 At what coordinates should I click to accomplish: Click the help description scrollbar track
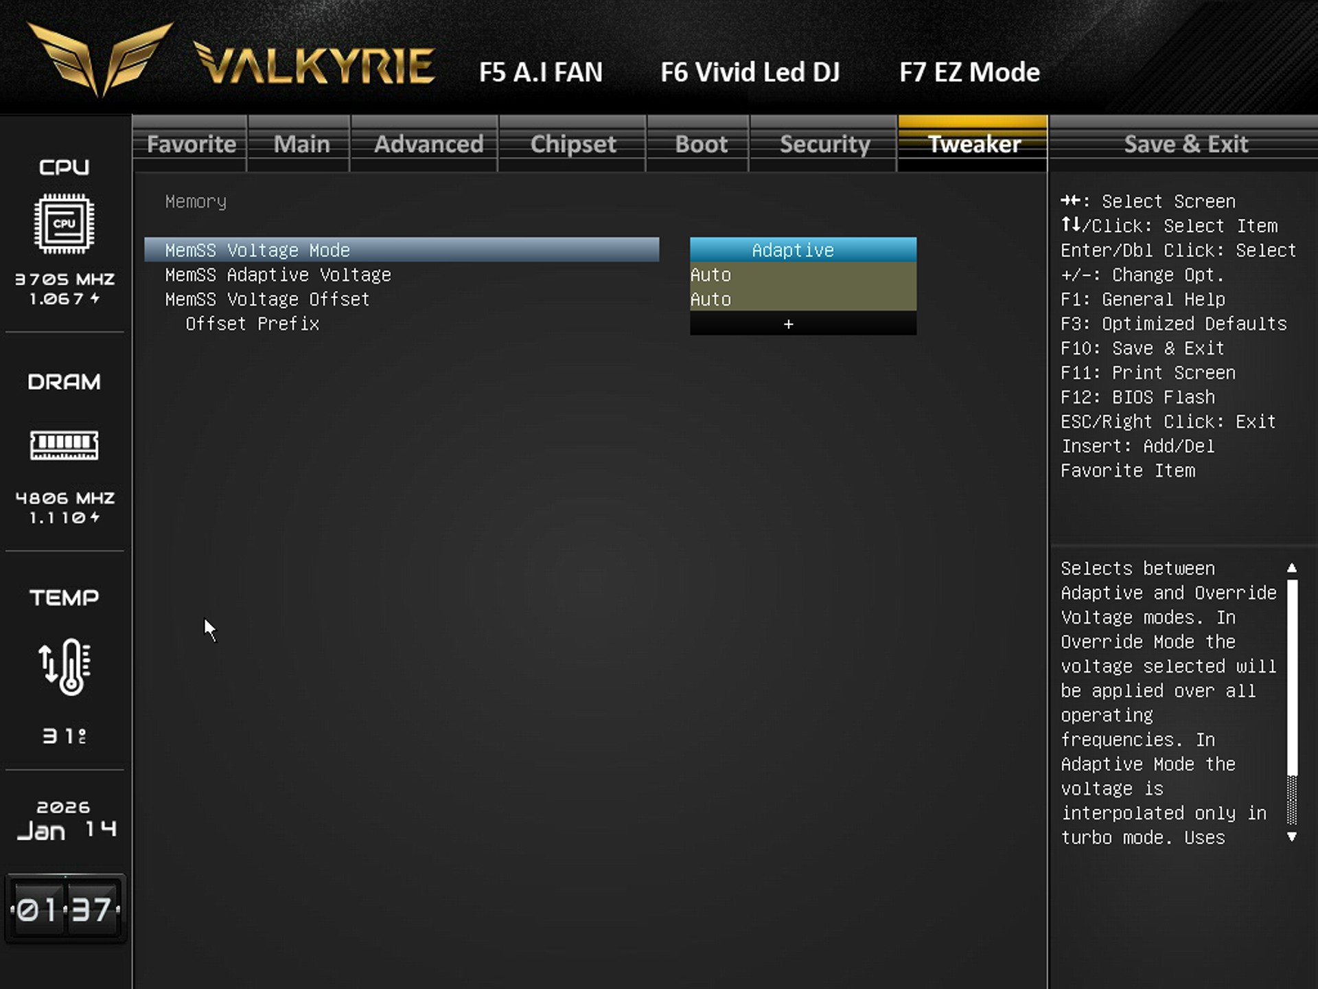1291,800
